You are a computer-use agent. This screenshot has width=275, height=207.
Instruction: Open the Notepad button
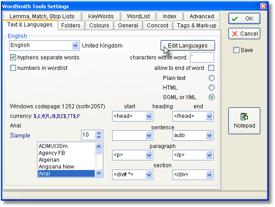pyautogui.click(x=244, y=121)
